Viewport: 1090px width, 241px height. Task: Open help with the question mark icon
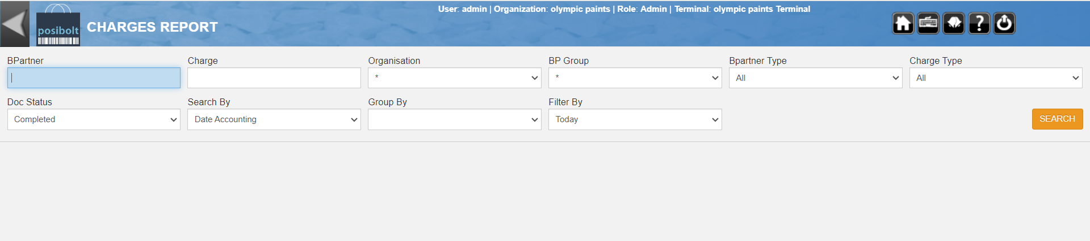(x=979, y=24)
